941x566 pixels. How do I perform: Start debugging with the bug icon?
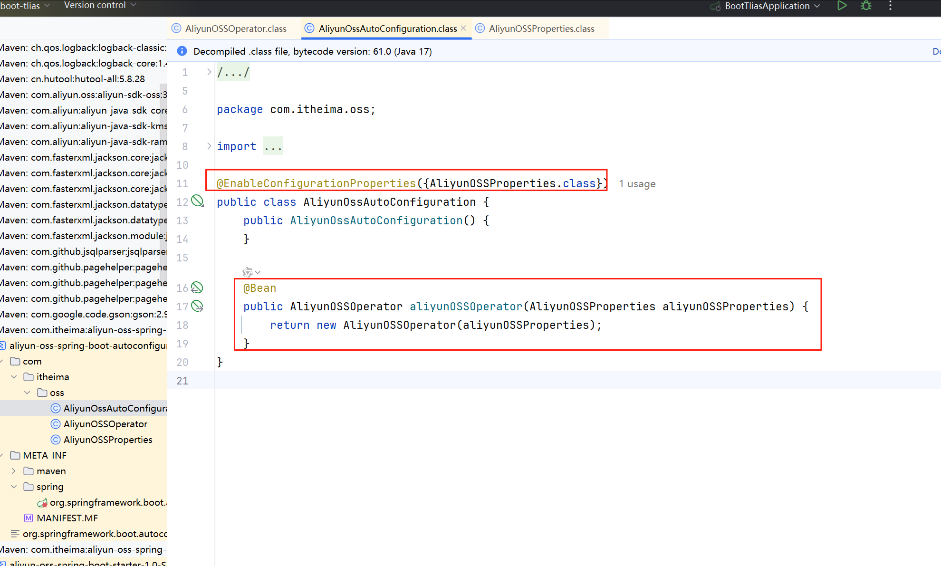(866, 6)
